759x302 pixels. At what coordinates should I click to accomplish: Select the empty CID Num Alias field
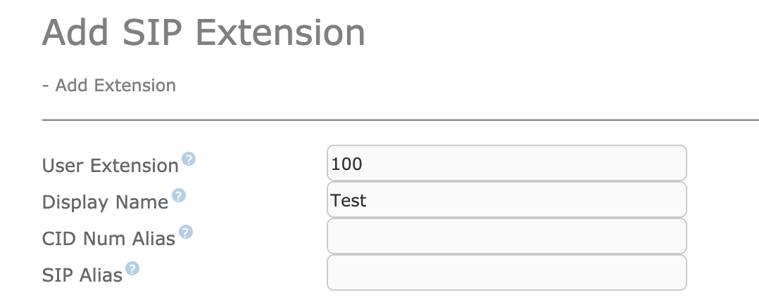[x=506, y=236]
